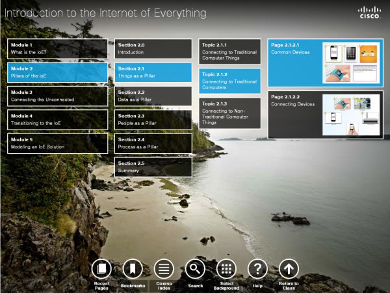Select Section 2.0 Introduction

coord(153,48)
